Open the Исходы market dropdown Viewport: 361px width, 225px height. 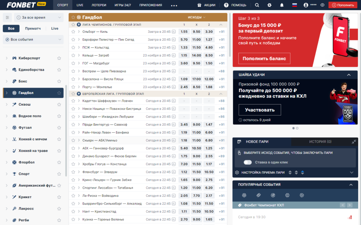pyautogui.click(x=196, y=17)
